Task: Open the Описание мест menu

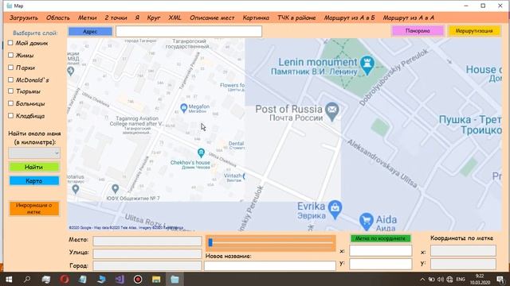Action: pyautogui.click(x=212, y=17)
